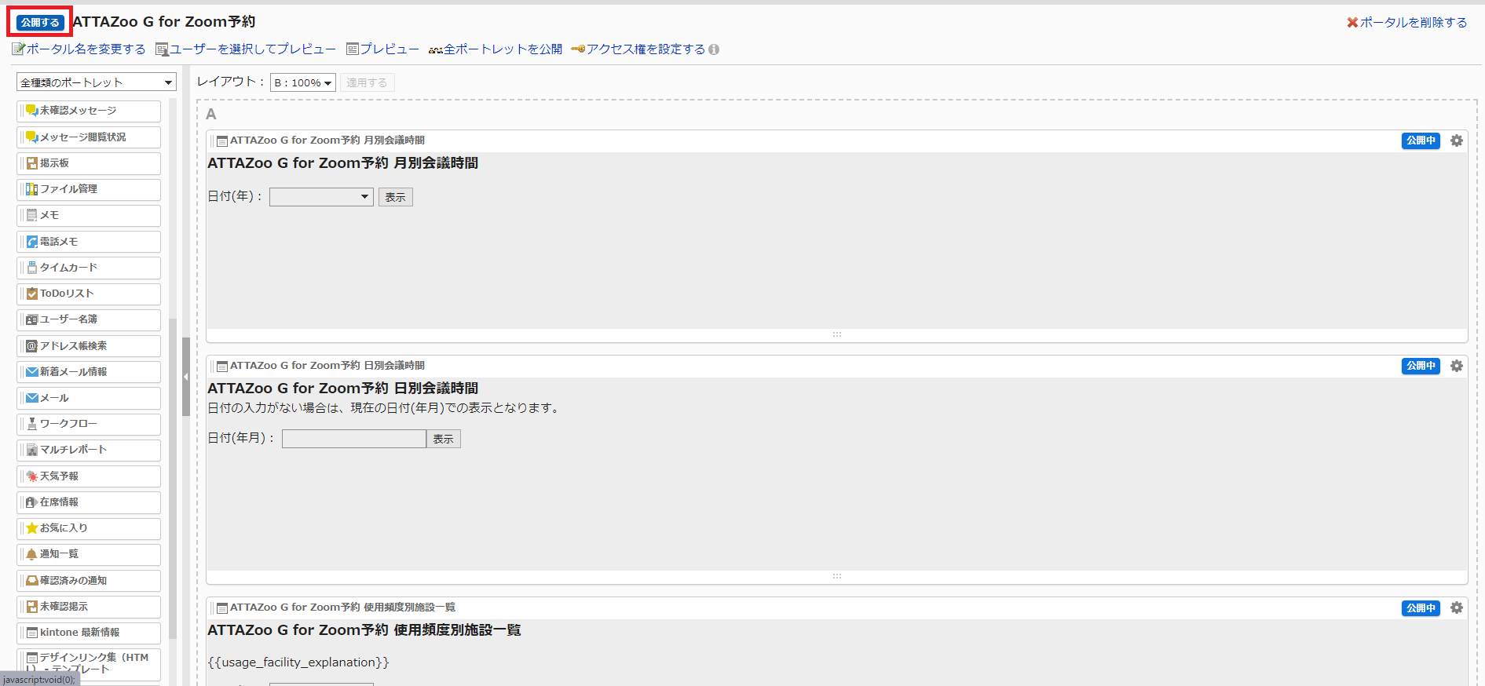Click the 天気予報 portlet icon
This screenshot has height=686, width=1485.
click(x=32, y=476)
